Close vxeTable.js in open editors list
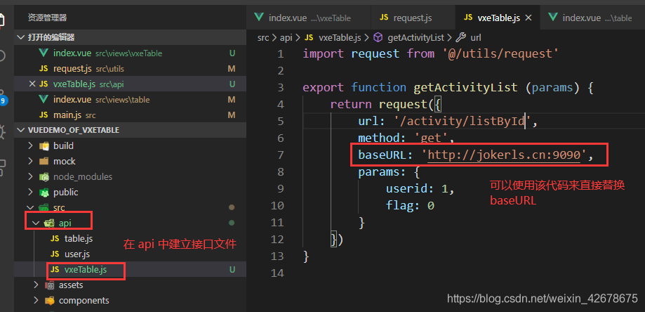 coord(32,84)
